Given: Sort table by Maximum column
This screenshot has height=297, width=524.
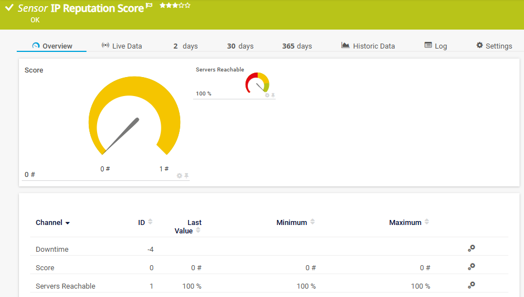Looking at the screenshot, I should (409, 222).
